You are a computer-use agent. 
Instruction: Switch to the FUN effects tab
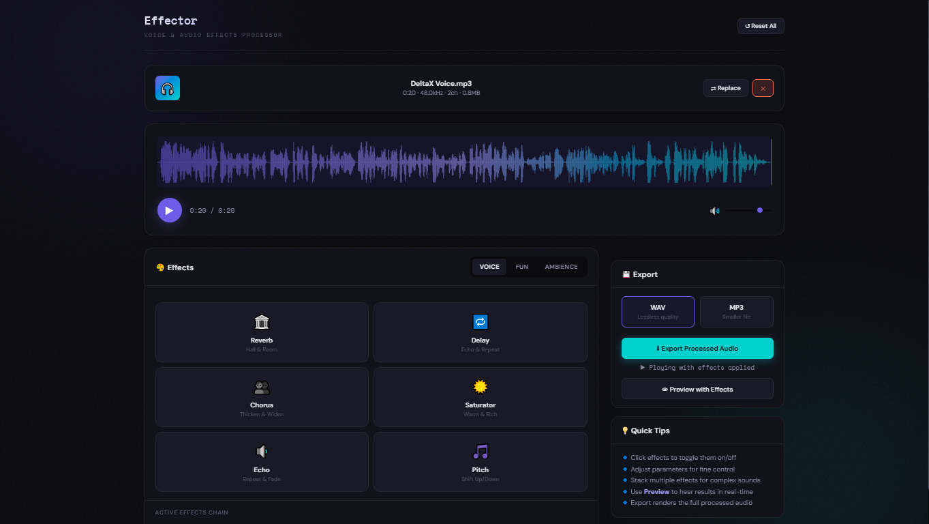[x=521, y=266]
